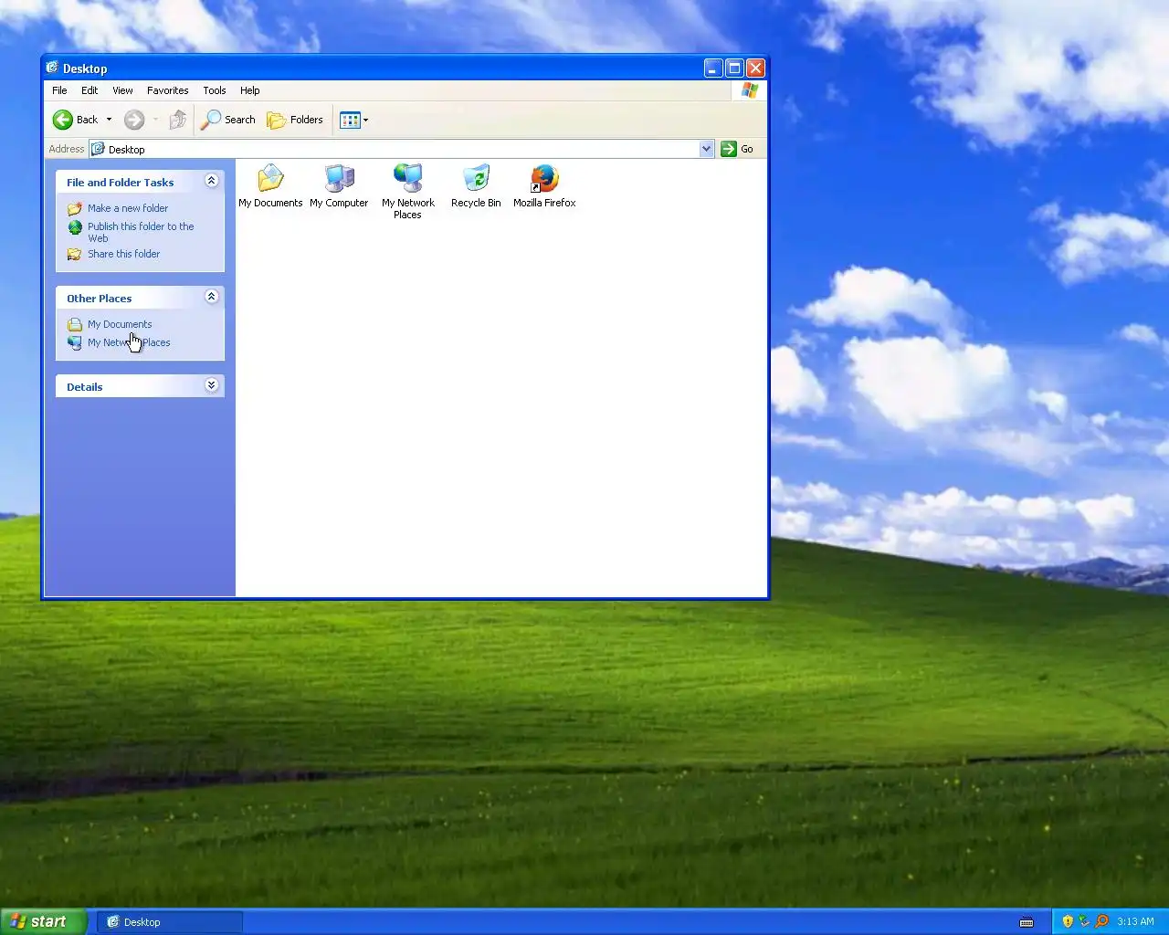Screen dimensions: 1169x935
Task: Minimize the Desktop window
Action: 713,68
